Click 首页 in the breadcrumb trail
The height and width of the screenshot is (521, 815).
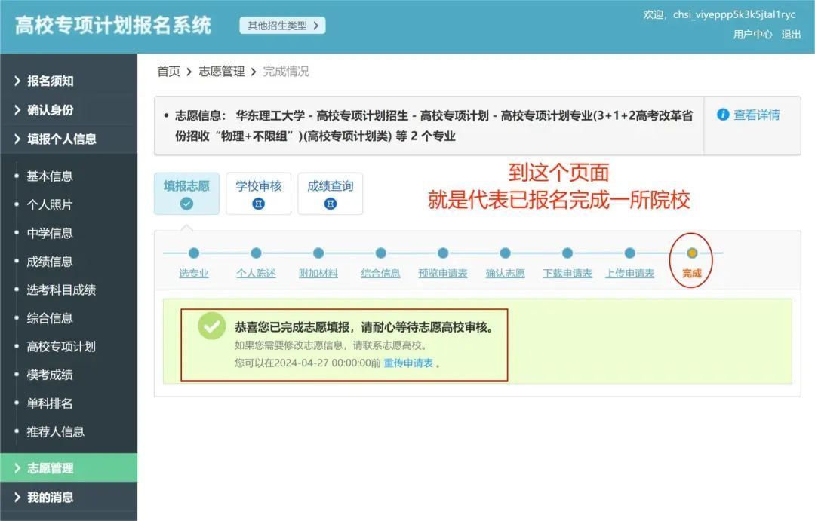[x=167, y=72]
